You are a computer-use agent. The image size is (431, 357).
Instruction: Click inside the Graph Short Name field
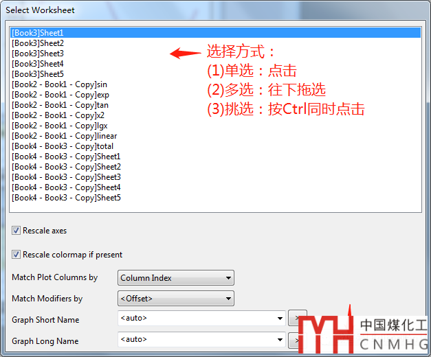point(196,319)
